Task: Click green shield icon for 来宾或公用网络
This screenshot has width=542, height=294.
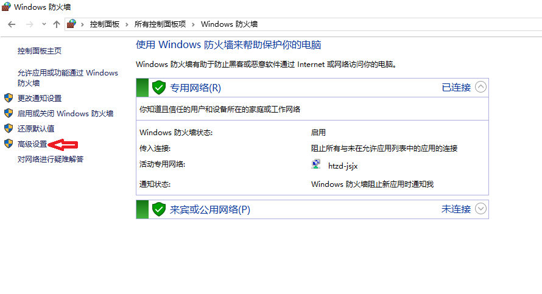Action: click(159, 209)
